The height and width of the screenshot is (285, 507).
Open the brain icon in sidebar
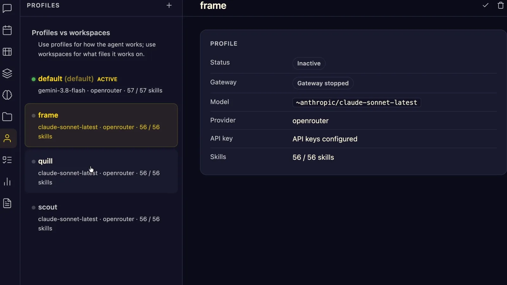click(7, 95)
